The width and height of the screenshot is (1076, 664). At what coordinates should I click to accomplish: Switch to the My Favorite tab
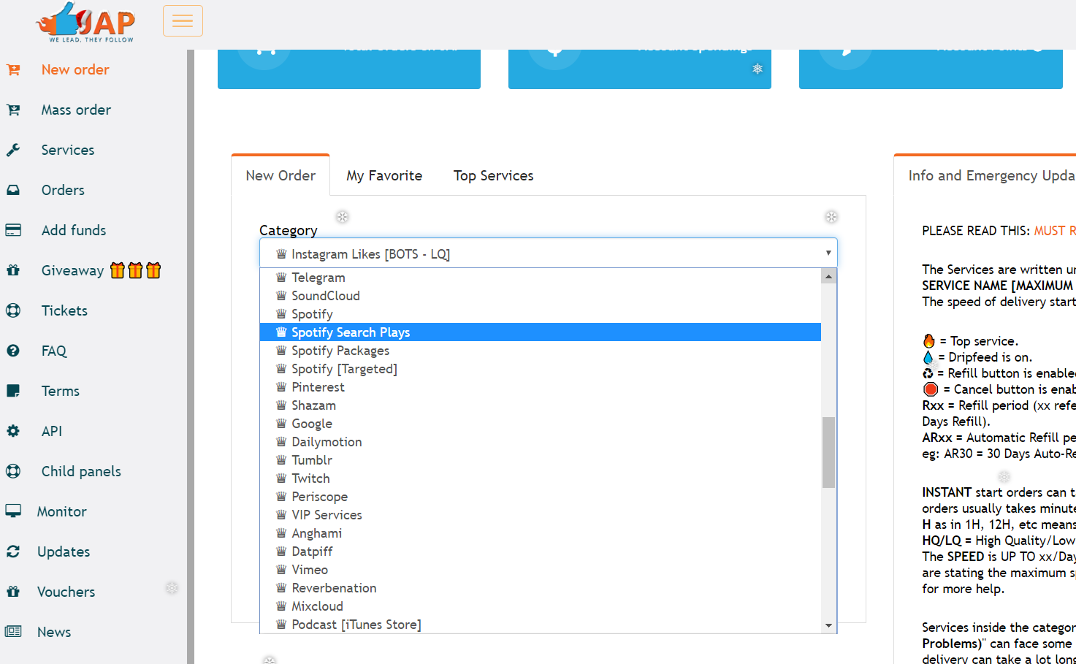click(384, 176)
